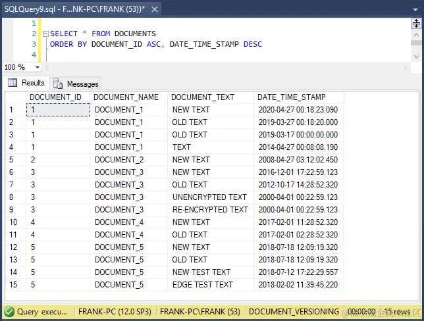Select row header 15 in results
424x321 pixels.
coord(15,285)
